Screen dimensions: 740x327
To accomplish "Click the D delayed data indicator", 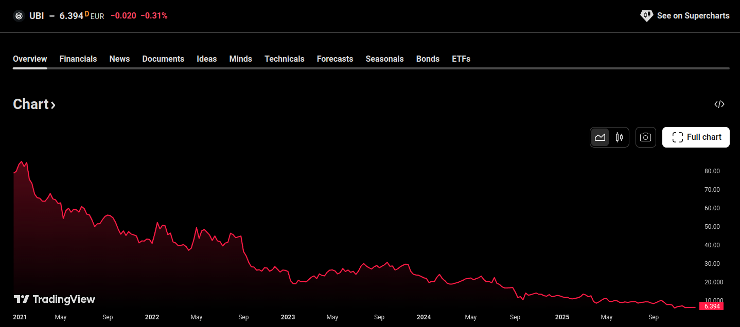I will click(87, 13).
